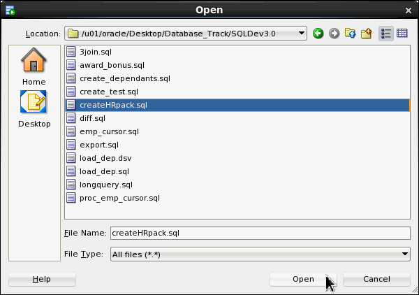Click file icon beside load_dep.dsv
419x295 pixels.
[x=71, y=158]
